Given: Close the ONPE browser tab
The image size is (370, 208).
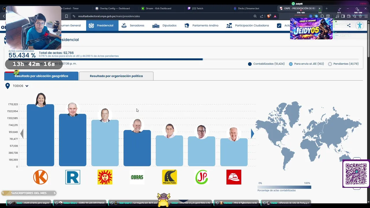Looking at the screenshot, I should 319,8.
